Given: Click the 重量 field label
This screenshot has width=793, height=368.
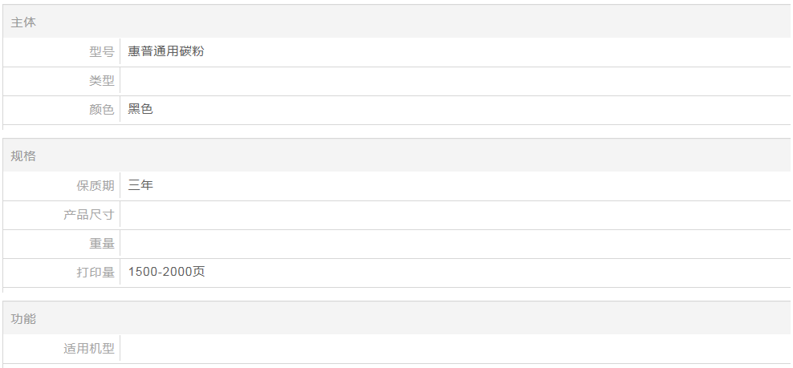Looking at the screenshot, I should click(101, 244).
